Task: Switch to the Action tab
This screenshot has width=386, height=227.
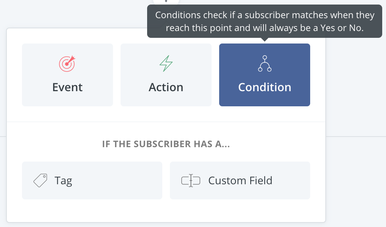Action: tap(166, 75)
